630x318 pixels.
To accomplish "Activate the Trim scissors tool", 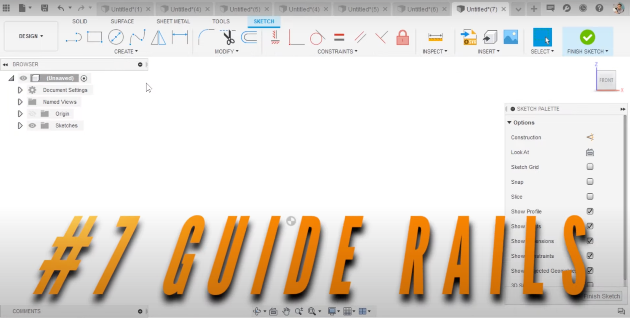I will 228,37.
